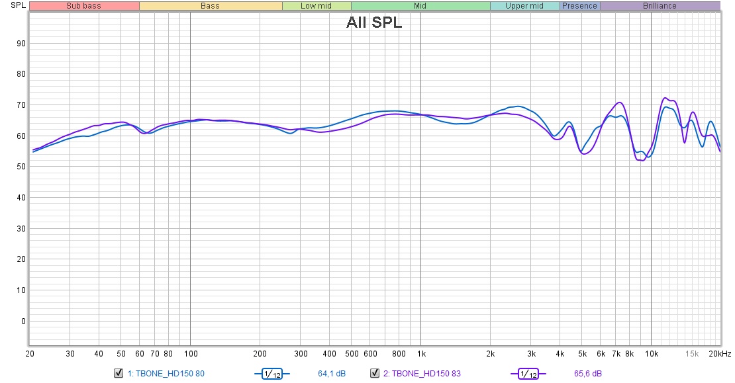Click the Bass frequency band label

(x=210, y=6)
